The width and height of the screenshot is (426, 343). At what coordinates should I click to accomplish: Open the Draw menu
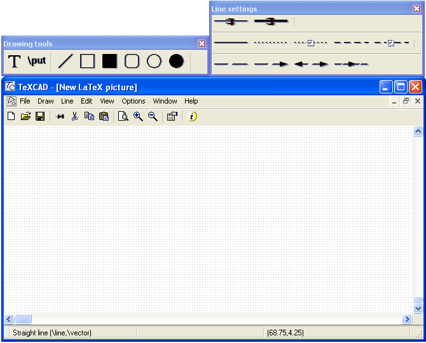pyautogui.click(x=46, y=101)
